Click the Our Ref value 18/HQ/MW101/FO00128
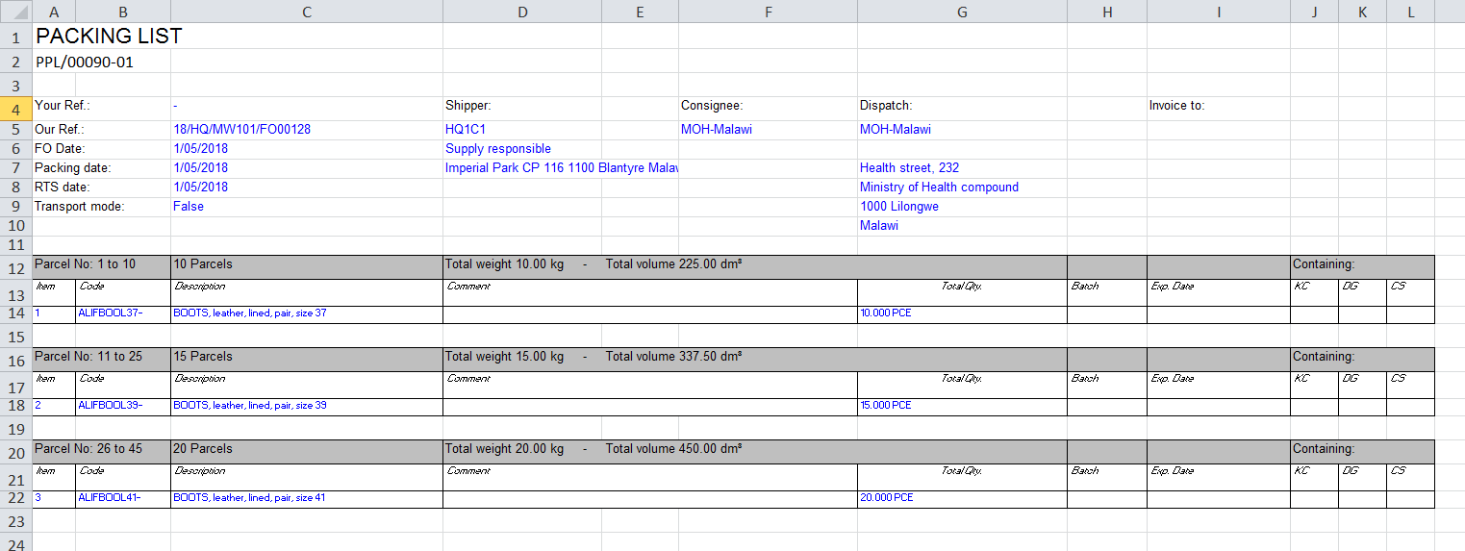This screenshot has height=551, width=1465. pos(242,129)
